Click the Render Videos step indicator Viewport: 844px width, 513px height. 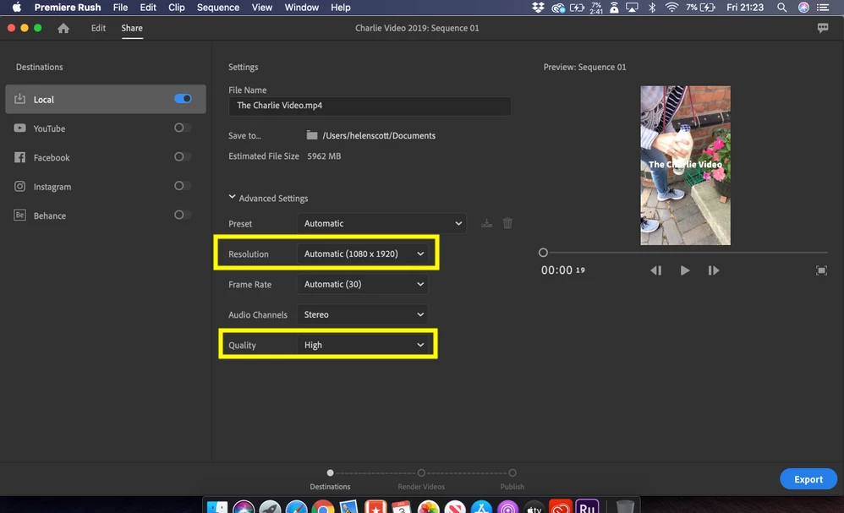[x=421, y=473]
